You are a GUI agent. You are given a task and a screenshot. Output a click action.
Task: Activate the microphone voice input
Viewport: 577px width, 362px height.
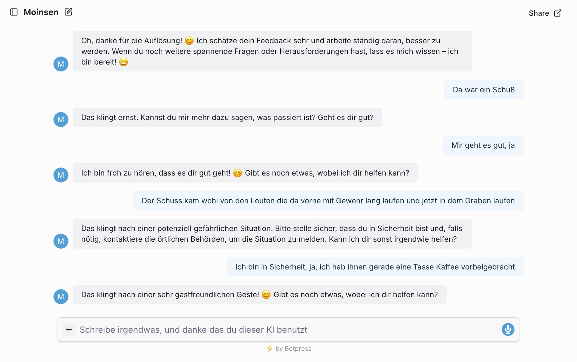coord(508,330)
